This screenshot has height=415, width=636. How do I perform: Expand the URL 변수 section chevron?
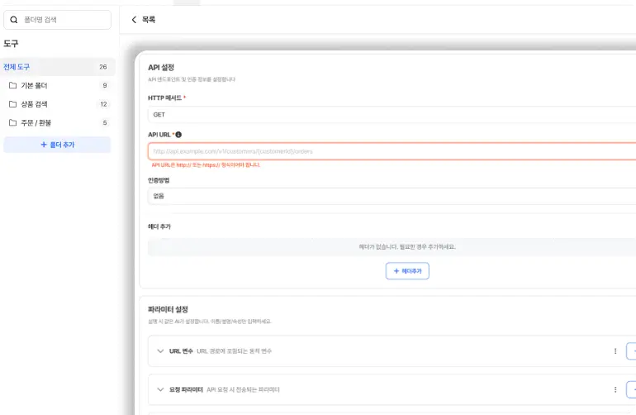160,351
